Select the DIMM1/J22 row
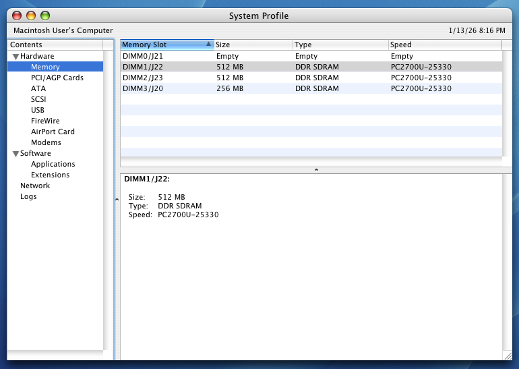 (x=311, y=67)
